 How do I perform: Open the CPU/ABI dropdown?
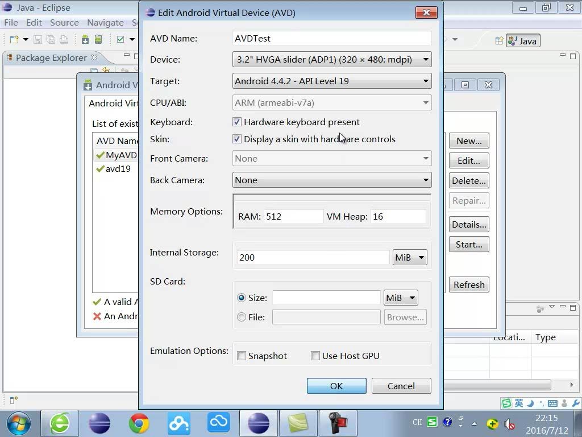[x=332, y=102]
